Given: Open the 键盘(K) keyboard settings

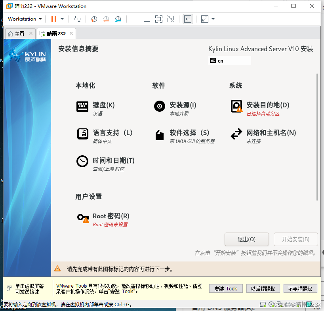Looking at the screenshot, I should [95, 108].
